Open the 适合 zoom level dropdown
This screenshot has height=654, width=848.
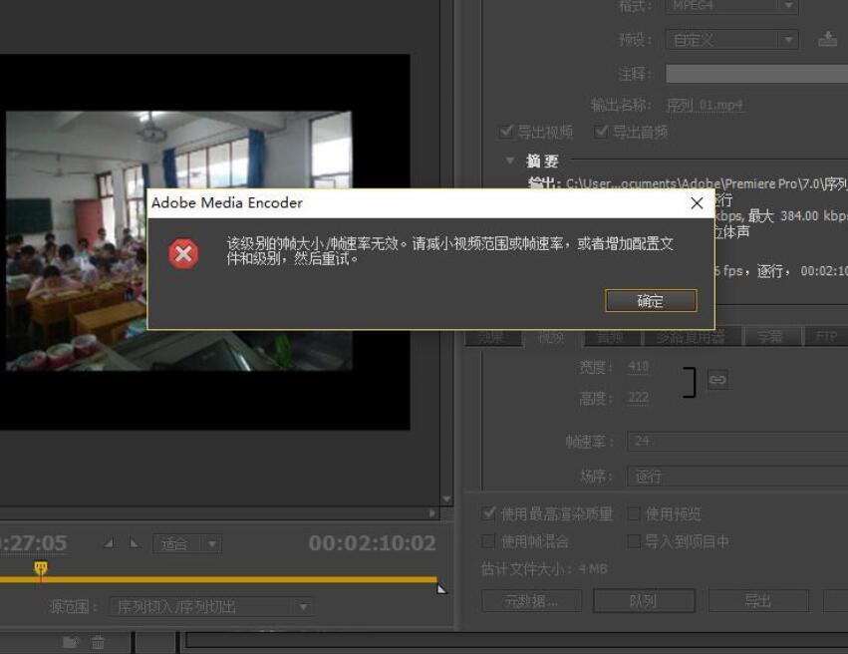(186, 543)
